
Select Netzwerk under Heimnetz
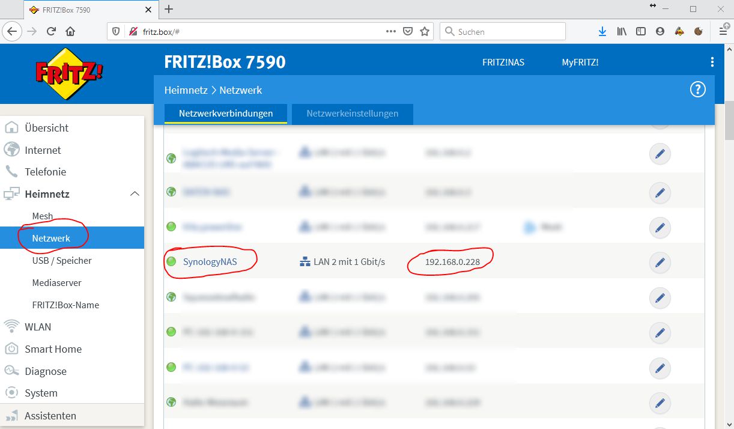[x=72, y=238]
